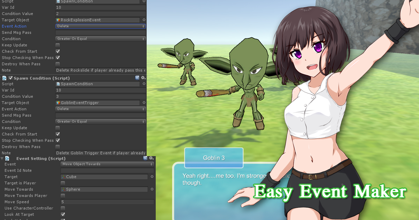Uncheck Check From Start
This screenshot has height=220, width=419.
click(x=57, y=51)
